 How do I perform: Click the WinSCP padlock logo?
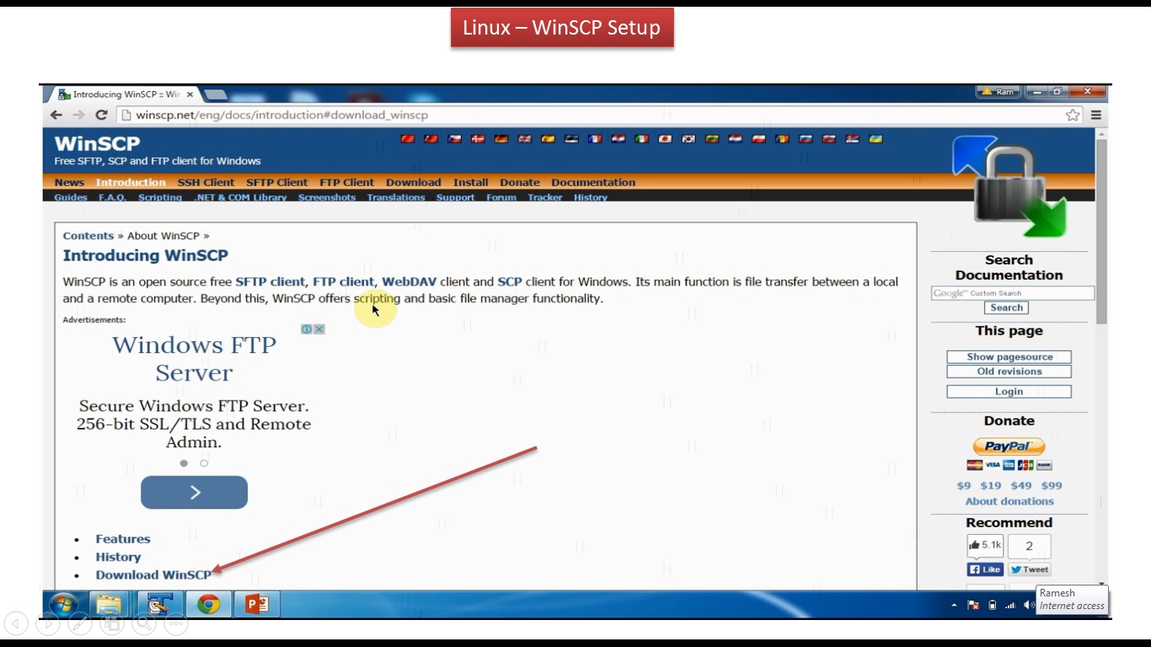coord(1009,185)
